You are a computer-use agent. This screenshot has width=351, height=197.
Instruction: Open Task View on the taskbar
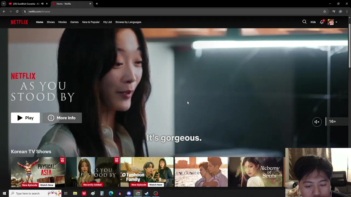pyautogui.click(x=66, y=193)
